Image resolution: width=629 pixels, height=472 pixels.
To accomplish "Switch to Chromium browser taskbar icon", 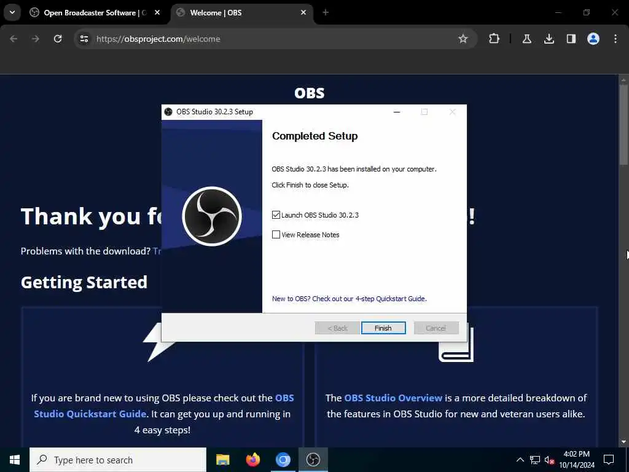I will tap(283, 460).
